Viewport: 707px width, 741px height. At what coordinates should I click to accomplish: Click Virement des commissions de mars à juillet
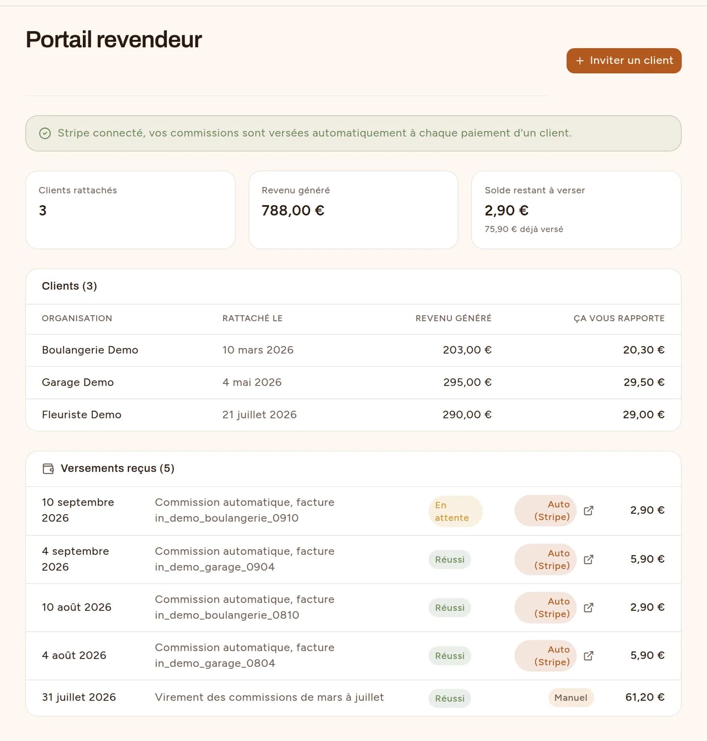[269, 697]
